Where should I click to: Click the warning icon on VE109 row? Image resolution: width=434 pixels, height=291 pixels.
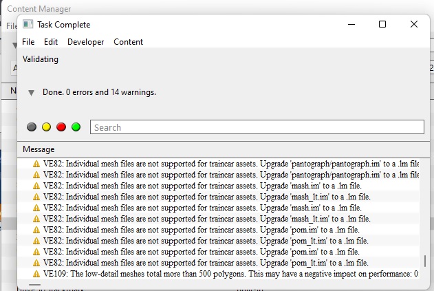(36, 274)
